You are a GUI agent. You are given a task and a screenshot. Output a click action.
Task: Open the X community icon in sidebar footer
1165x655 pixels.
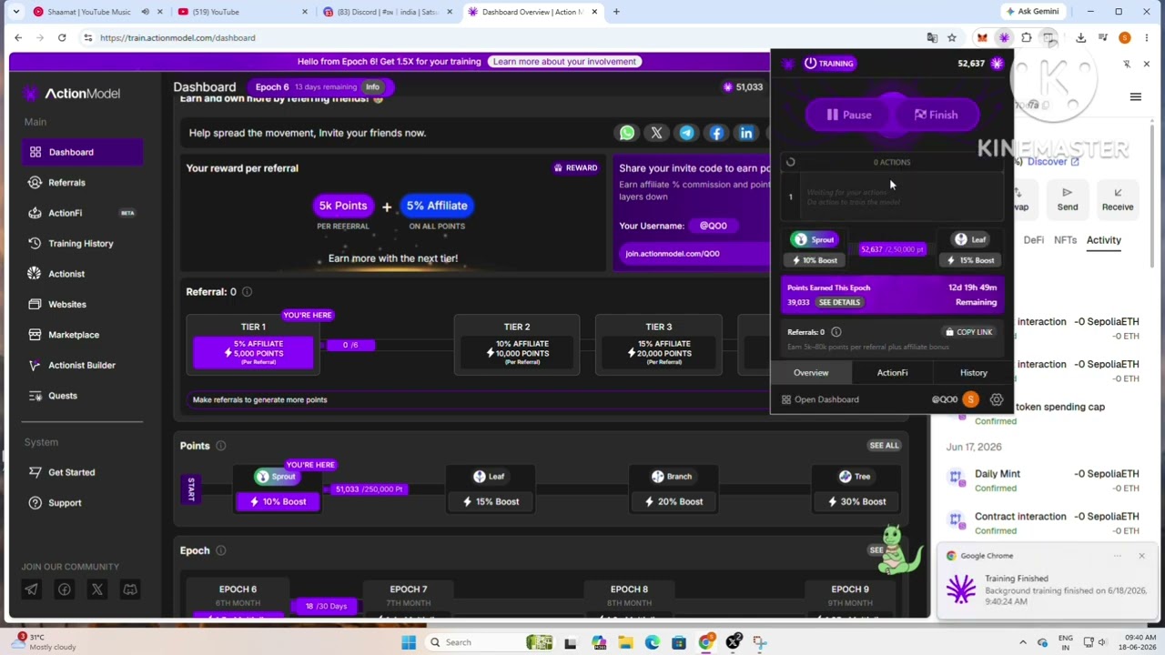point(97,589)
